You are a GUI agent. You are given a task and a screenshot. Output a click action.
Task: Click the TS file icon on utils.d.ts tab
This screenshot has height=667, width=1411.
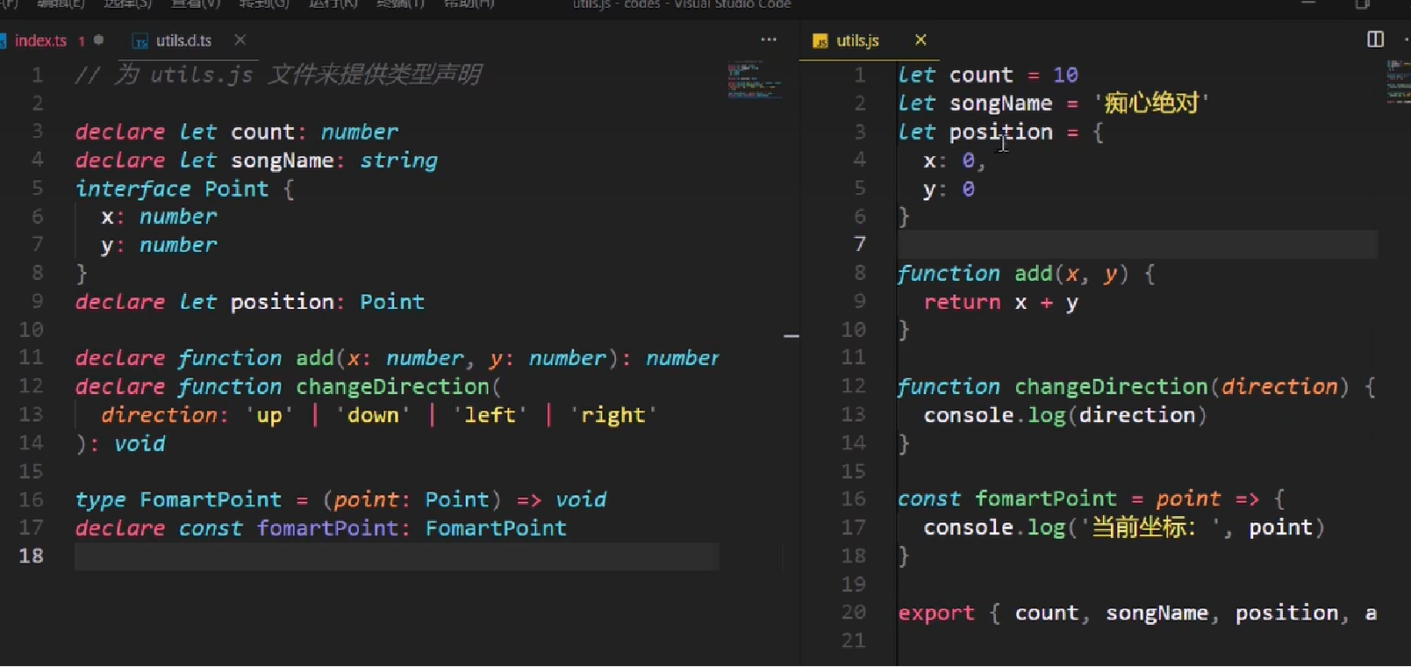pyautogui.click(x=140, y=40)
